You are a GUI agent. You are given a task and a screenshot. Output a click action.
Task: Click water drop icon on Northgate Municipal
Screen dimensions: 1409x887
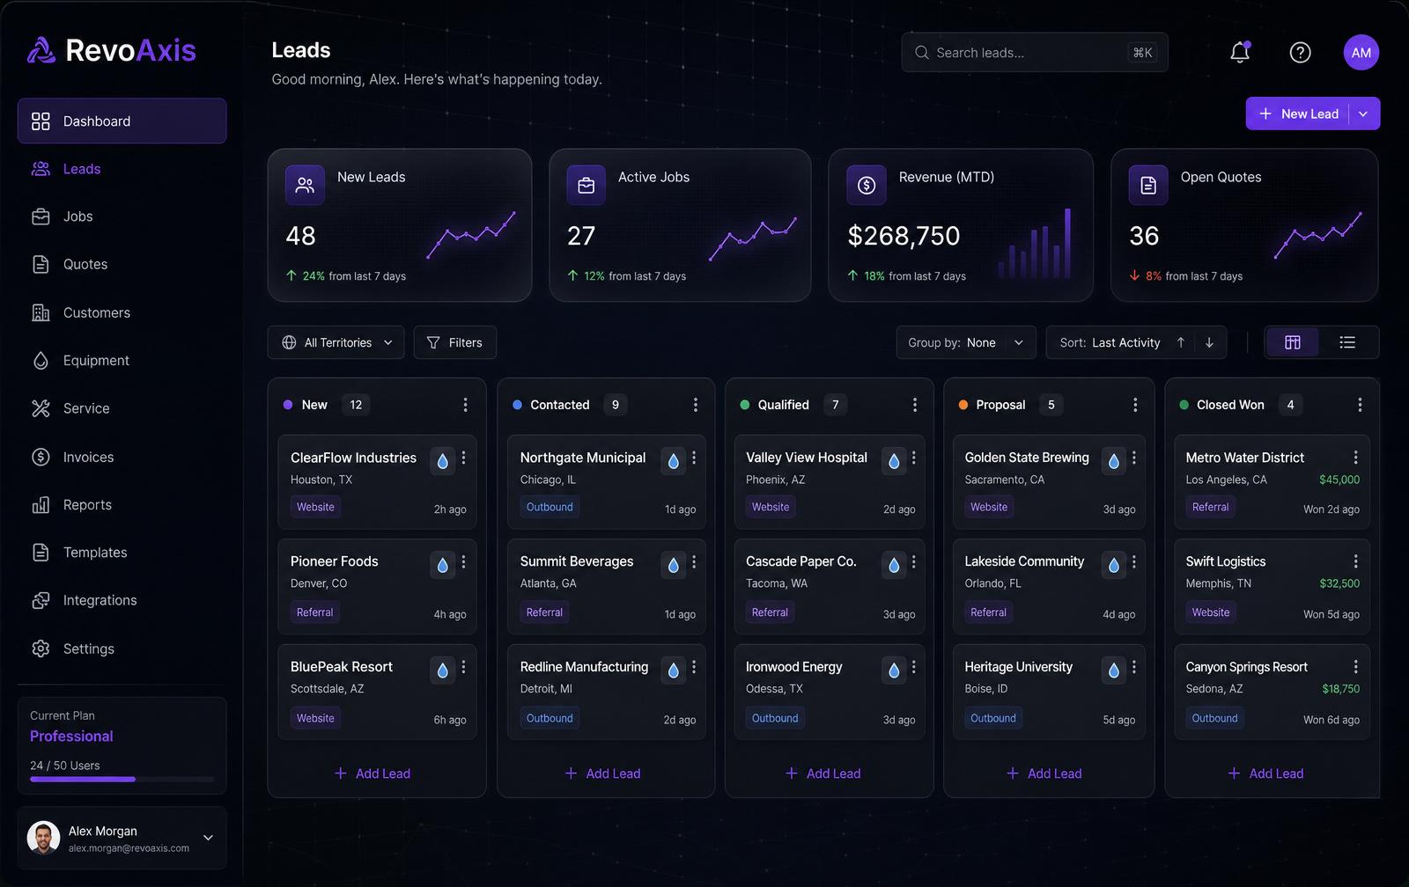click(x=673, y=461)
